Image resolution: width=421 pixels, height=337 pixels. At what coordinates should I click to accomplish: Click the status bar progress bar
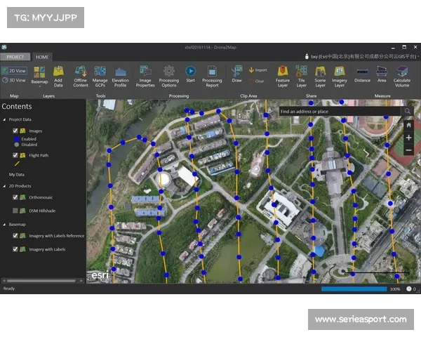(354, 289)
